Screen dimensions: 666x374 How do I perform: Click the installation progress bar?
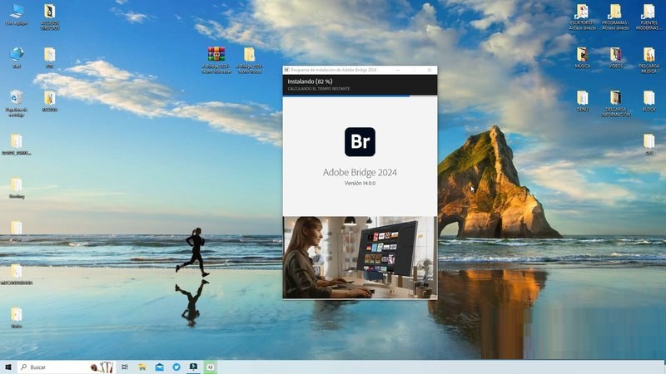(x=360, y=96)
